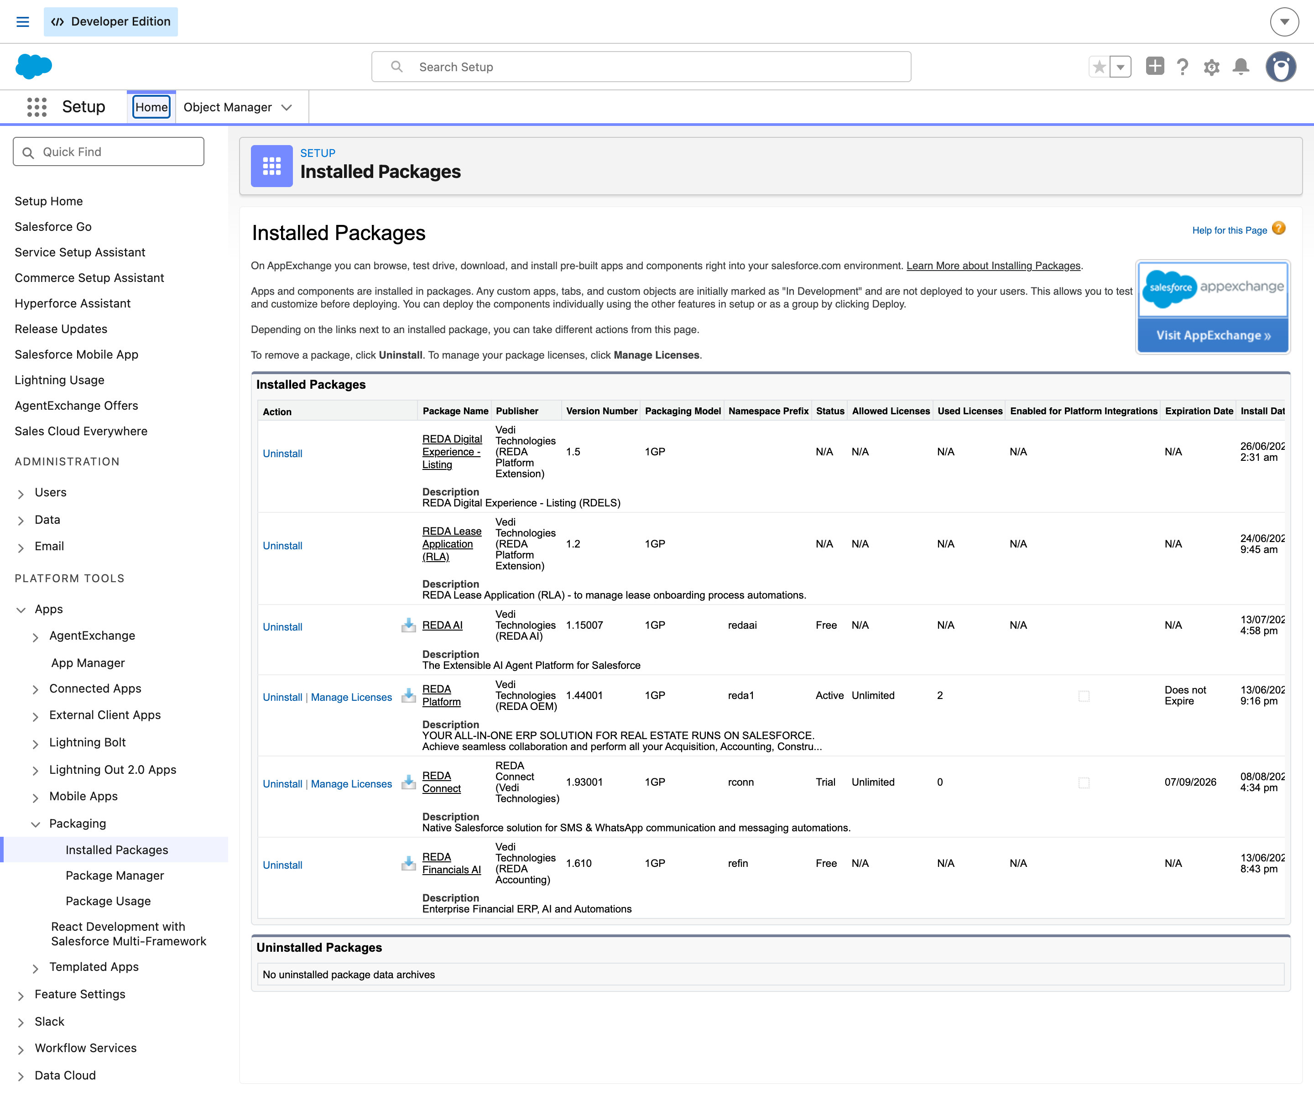Select App Manager in sidebar
The width and height of the screenshot is (1314, 1095).
pos(88,662)
